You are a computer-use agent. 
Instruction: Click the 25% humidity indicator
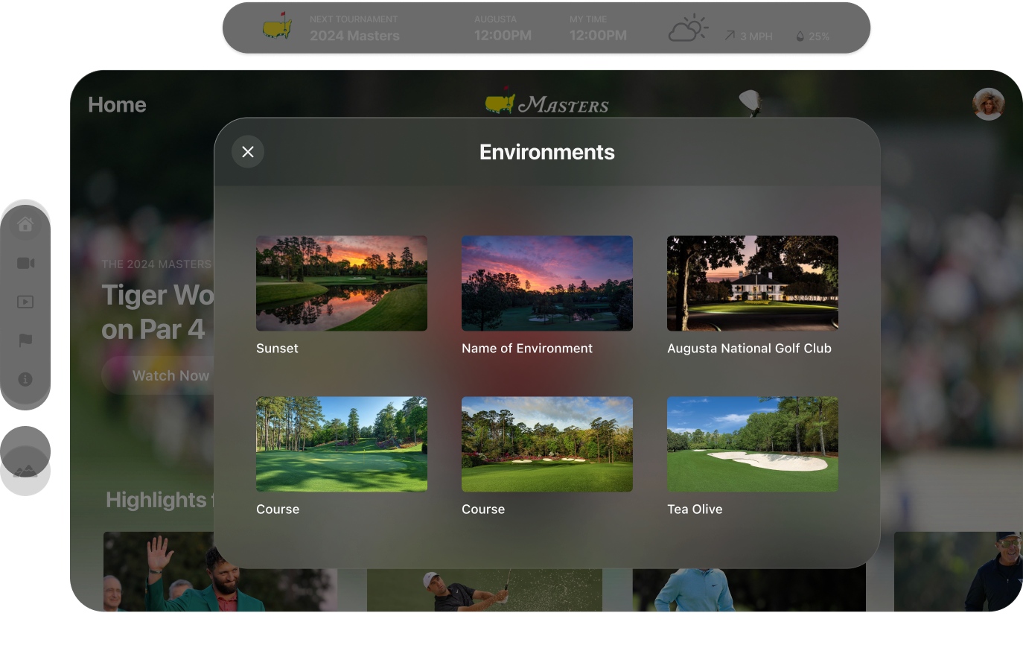coord(812,36)
